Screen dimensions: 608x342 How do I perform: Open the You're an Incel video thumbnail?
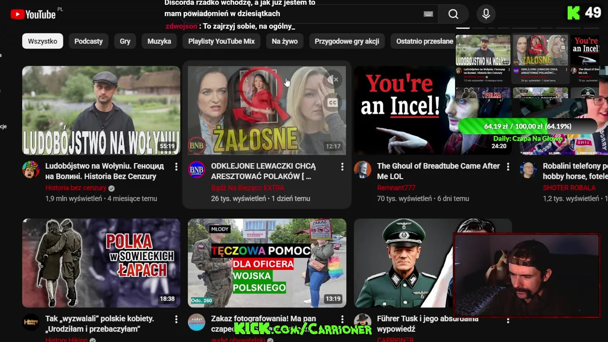click(405, 110)
